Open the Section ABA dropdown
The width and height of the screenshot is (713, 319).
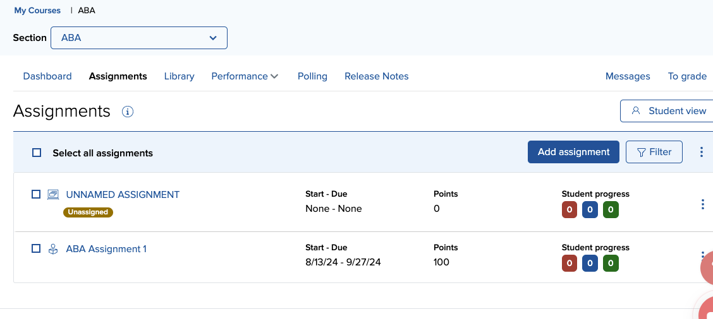click(x=139, y=38)
